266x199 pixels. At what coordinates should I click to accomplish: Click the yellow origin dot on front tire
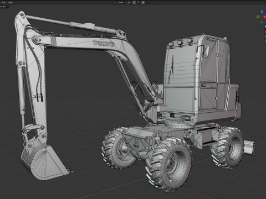coord(171,181)
